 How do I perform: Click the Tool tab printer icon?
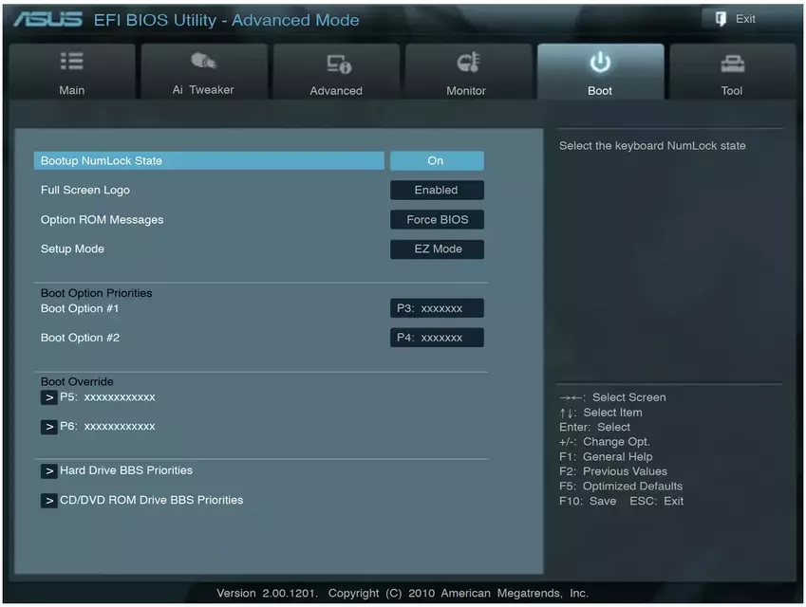[732, 64]
